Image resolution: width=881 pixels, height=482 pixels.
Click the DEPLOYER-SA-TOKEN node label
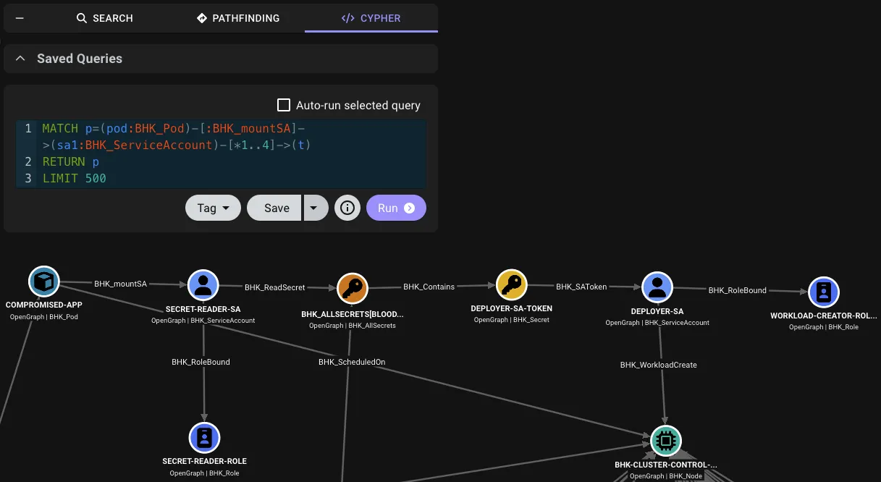512,309
